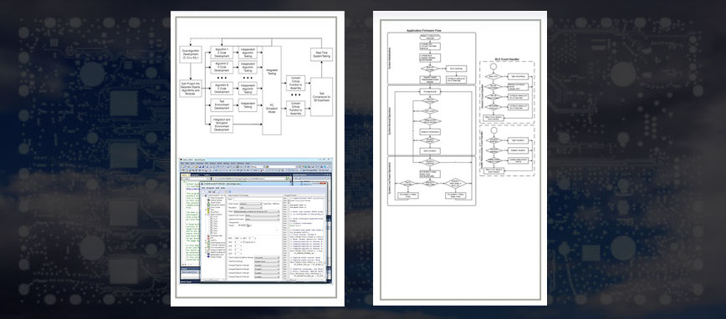Click the Application Firmware Flow heading
The height and width of the screenshot is (319, 726).
click(x=424, y=31)
